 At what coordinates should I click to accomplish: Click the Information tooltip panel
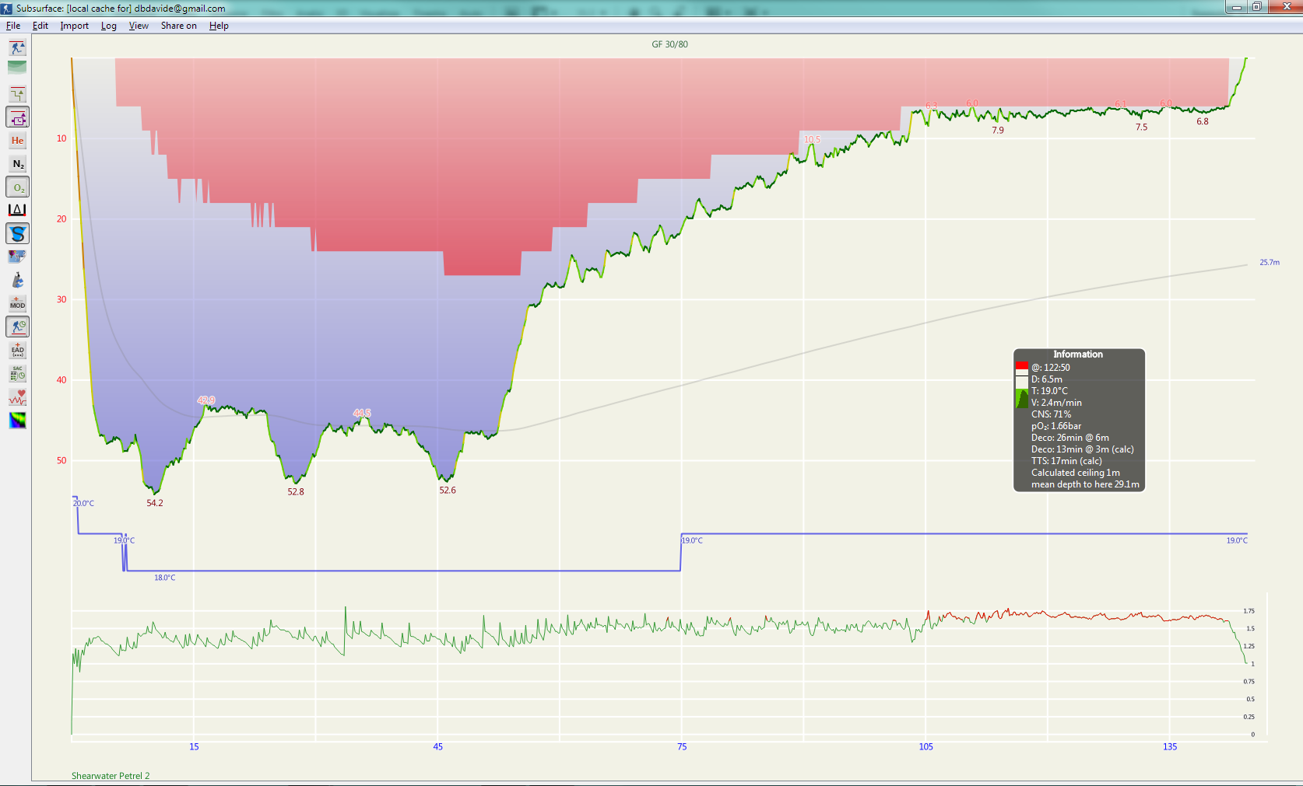(x=1080, y=420)
